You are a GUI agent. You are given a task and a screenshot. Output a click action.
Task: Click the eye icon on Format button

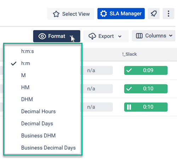(42, 36)
